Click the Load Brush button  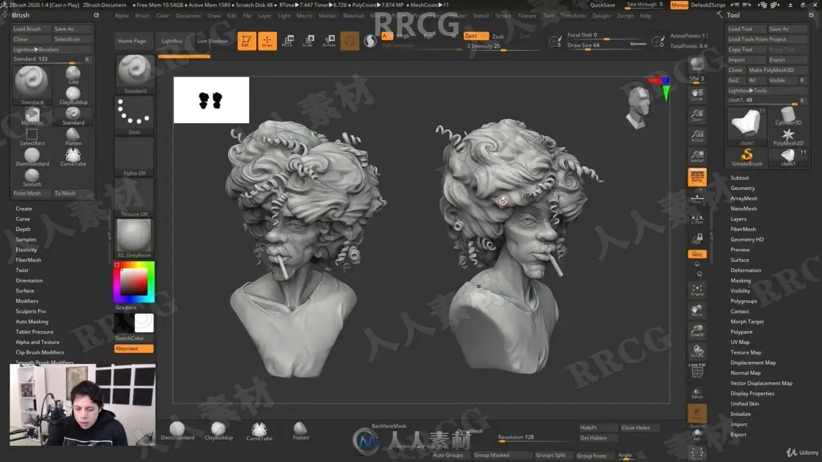coord(31,29)
